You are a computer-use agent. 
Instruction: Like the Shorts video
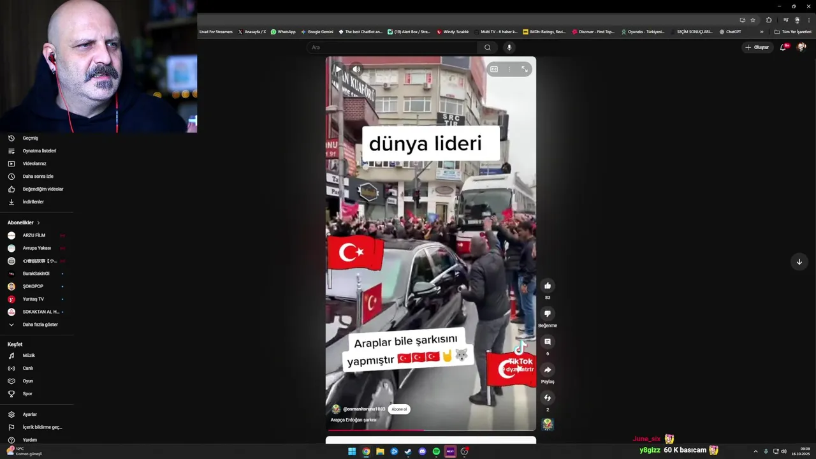548,286
